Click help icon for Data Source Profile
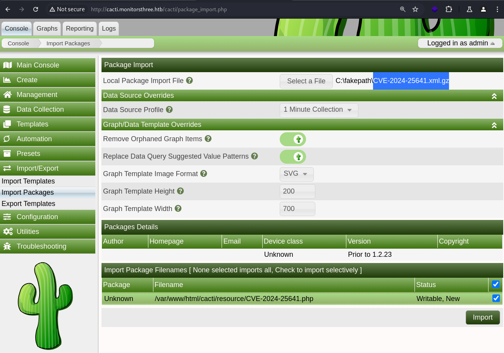The image size is (504, 353). coord(169,110)
